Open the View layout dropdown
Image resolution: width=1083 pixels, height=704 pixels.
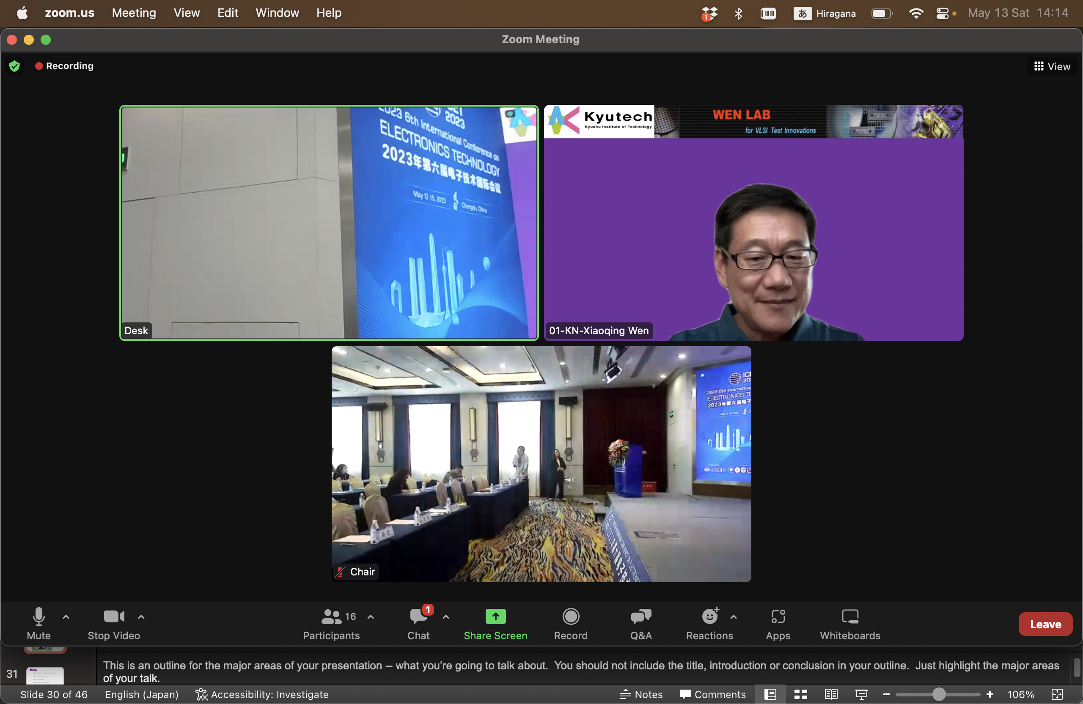tap(1052, 66)
